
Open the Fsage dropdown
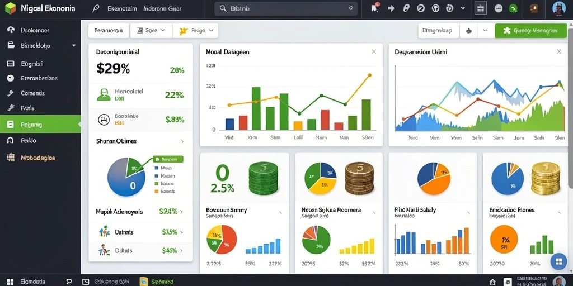(196, 31)
